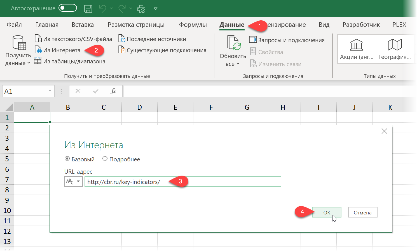417x251 pixels.
Task: Select the Акции data type
Action: click(x=357, y=49)
